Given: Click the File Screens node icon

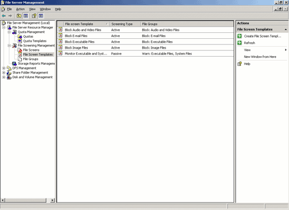Looking at the screenshot, I should 20,50.
